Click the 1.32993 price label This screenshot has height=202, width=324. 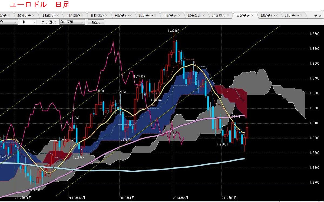point(120,92)
